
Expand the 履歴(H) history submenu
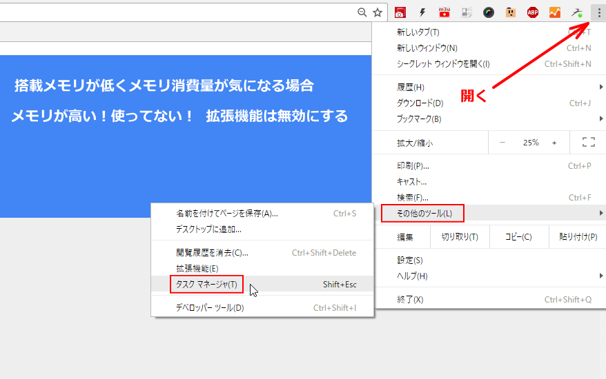pyautogui.click(x=489, y=88)
